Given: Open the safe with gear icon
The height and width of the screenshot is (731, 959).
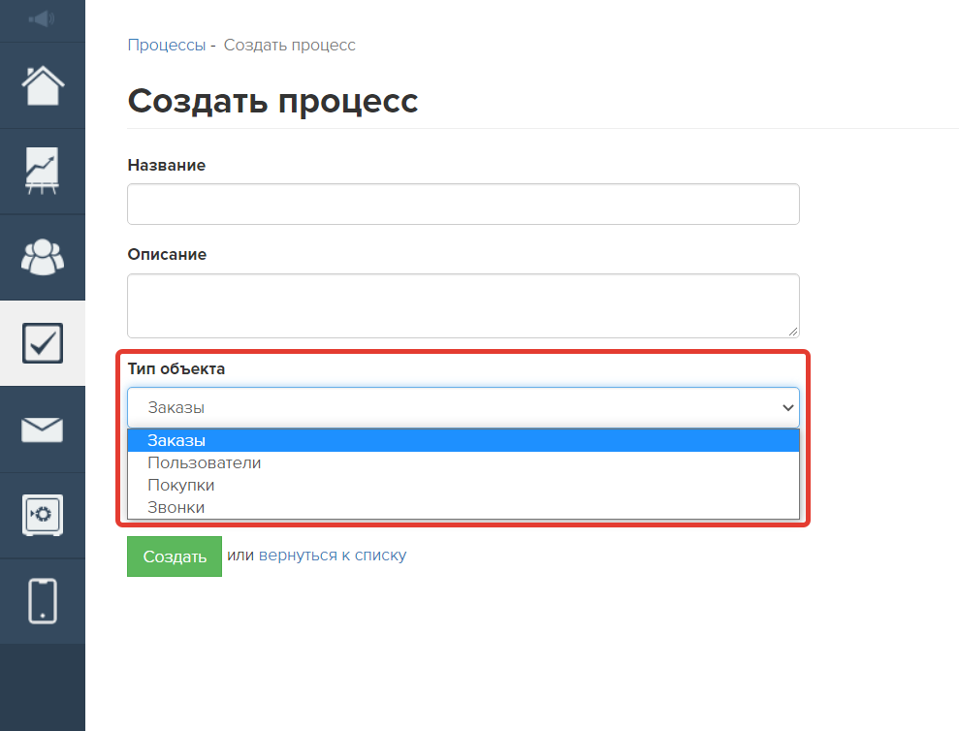Looking at the screenshot, I should [43, 515].
